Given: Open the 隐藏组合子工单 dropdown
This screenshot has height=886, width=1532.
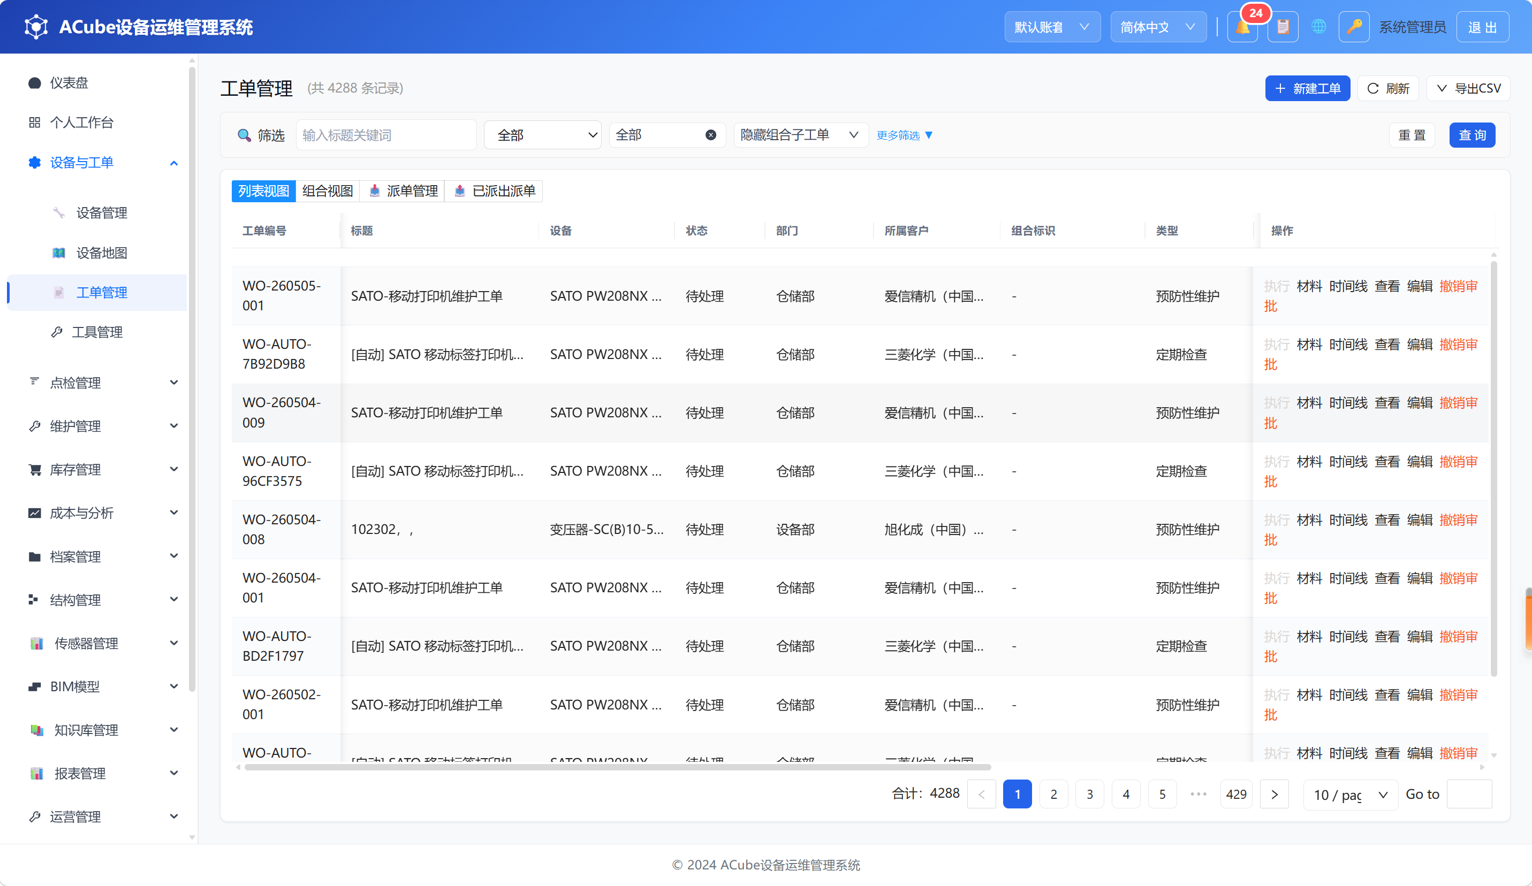Looking at the screenshot, I should 800,135.
